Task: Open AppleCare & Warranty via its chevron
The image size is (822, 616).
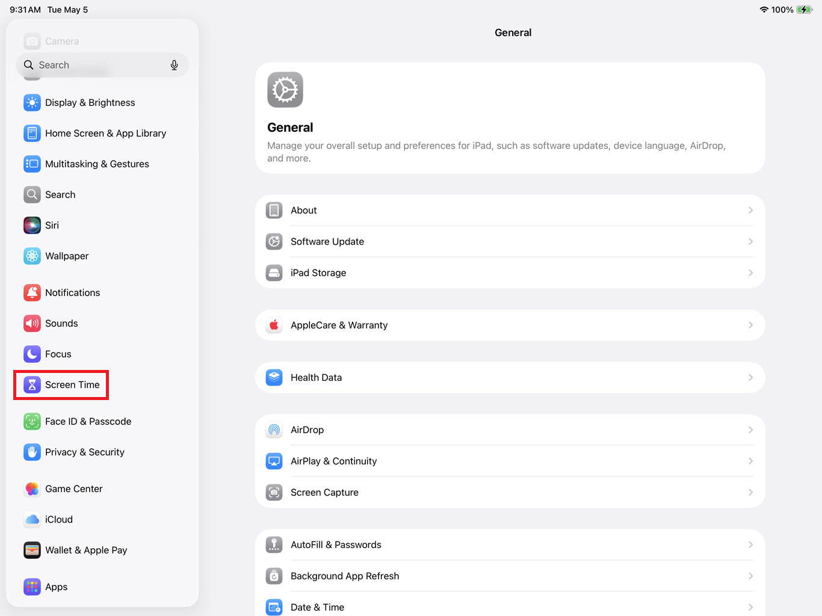Action: 750,325
